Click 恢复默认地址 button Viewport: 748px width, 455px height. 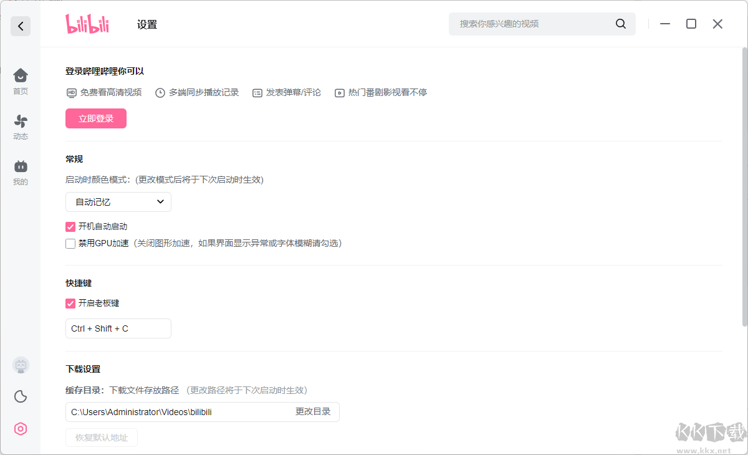(102, 438)
